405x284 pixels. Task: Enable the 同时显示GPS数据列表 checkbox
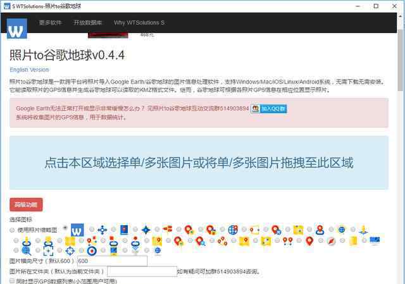12,281
